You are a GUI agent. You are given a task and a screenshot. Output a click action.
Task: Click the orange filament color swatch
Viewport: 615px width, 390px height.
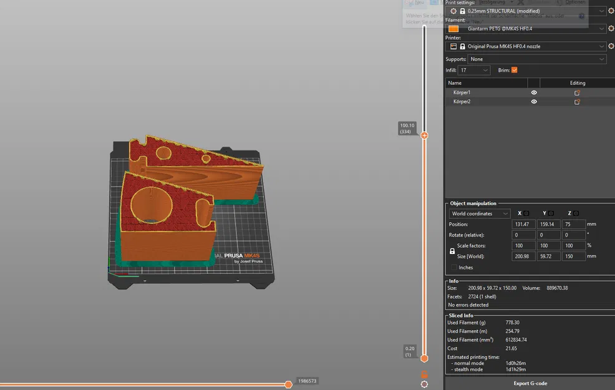coord(453,29)
